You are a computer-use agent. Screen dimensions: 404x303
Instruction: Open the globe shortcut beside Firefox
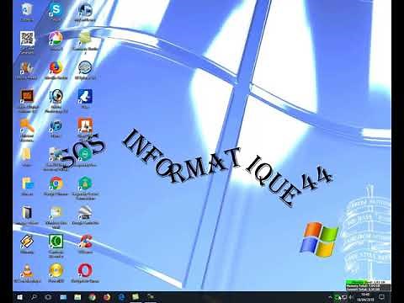pos(85,67)
